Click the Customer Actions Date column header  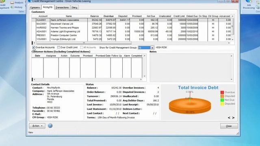[x=37, y=56]
